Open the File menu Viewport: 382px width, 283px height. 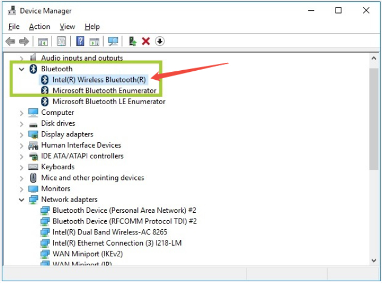click(14, 27)
